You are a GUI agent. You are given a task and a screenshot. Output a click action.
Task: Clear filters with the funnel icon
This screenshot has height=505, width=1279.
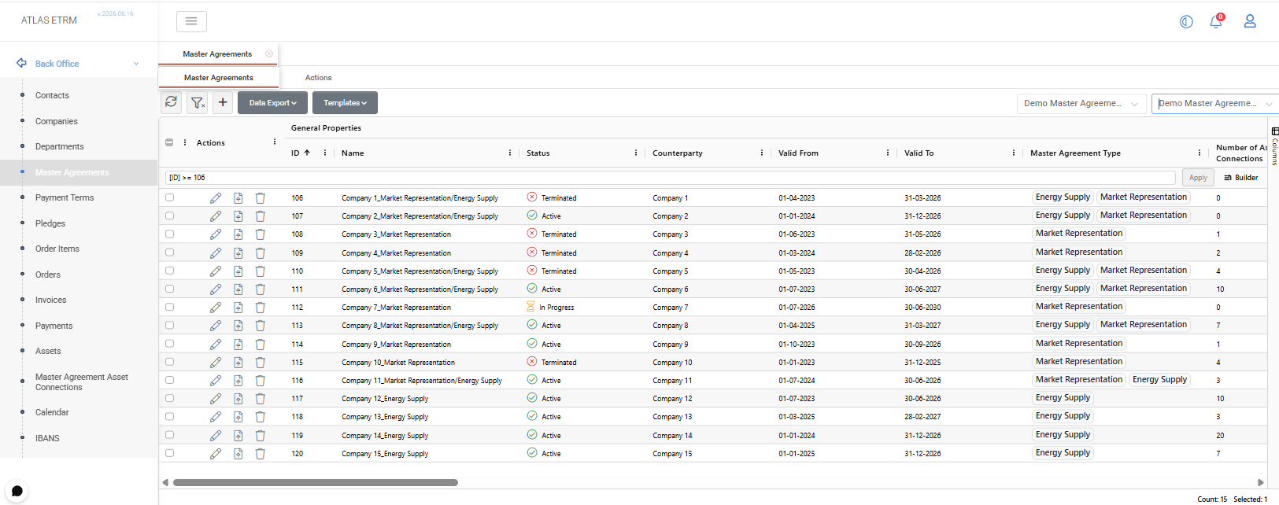tap(198, 102)
